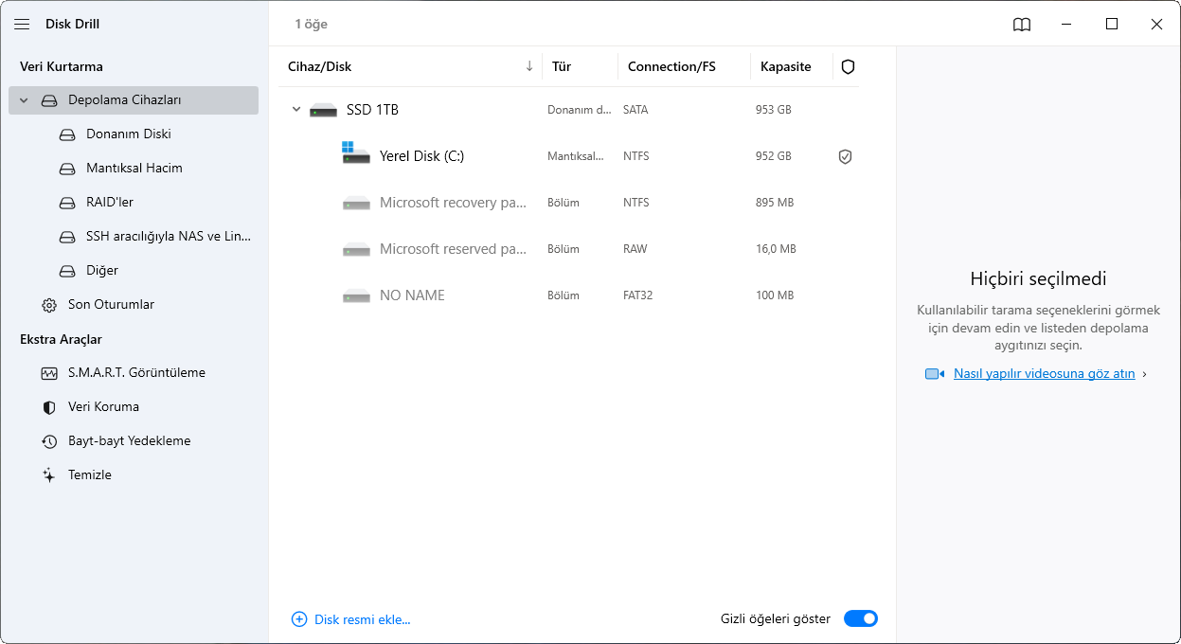
Task: Click the Bayt-bayt Yedekleme clock icon
Action: [x=49, y=441]
